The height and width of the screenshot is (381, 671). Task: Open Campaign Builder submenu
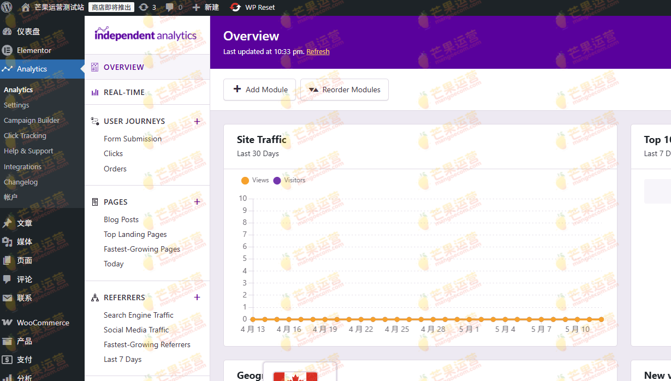[x=32, y=120]
